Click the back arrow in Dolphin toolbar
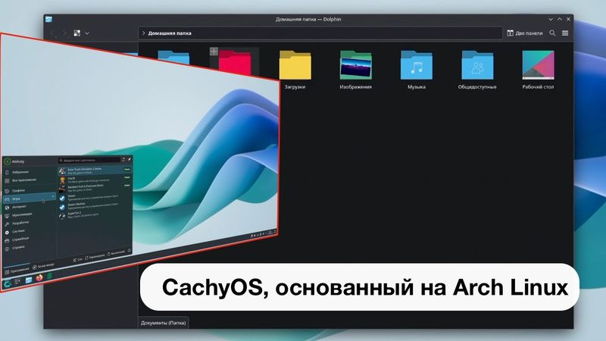 52,33
